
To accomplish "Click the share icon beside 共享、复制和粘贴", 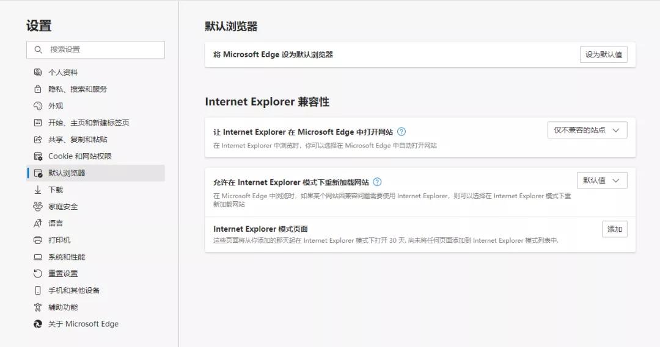I will point(38,140).
